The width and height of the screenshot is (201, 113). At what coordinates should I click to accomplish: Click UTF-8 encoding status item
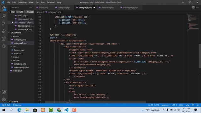[174, 105]
